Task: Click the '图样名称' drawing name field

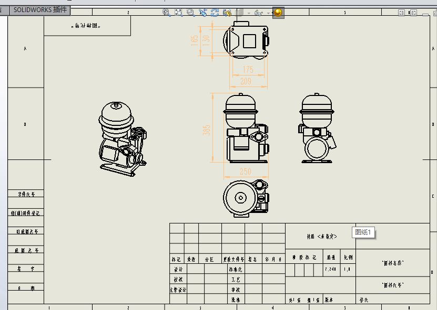Action: point(393,263)
